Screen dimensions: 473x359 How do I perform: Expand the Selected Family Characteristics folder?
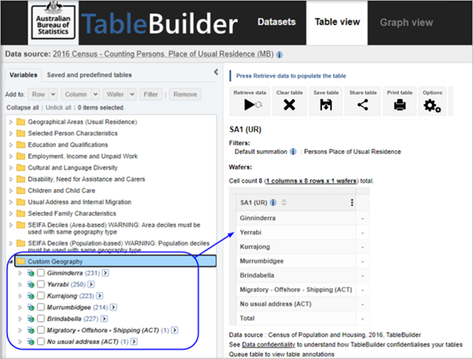tap(11, 214)
